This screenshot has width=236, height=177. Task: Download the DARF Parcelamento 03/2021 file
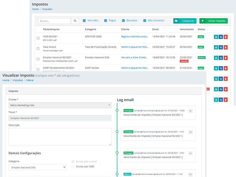pyautogui.click(x=216, y=68)
